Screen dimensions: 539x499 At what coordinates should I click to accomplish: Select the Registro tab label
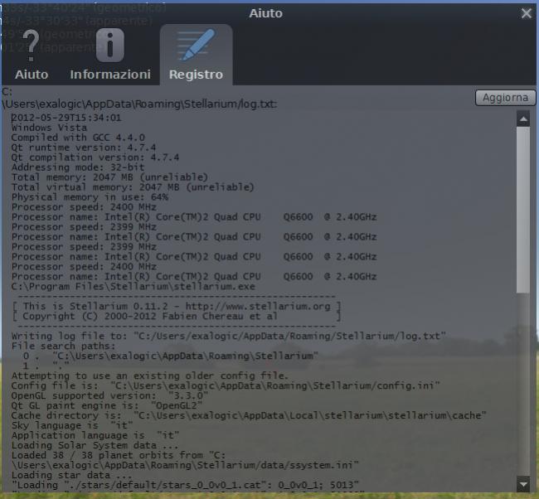click(x=196, y=75)
